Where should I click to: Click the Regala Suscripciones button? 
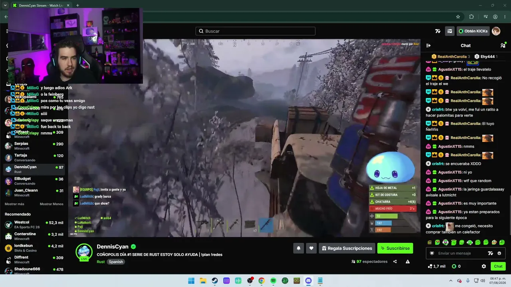pyautogui.click(x=347, y=248)
